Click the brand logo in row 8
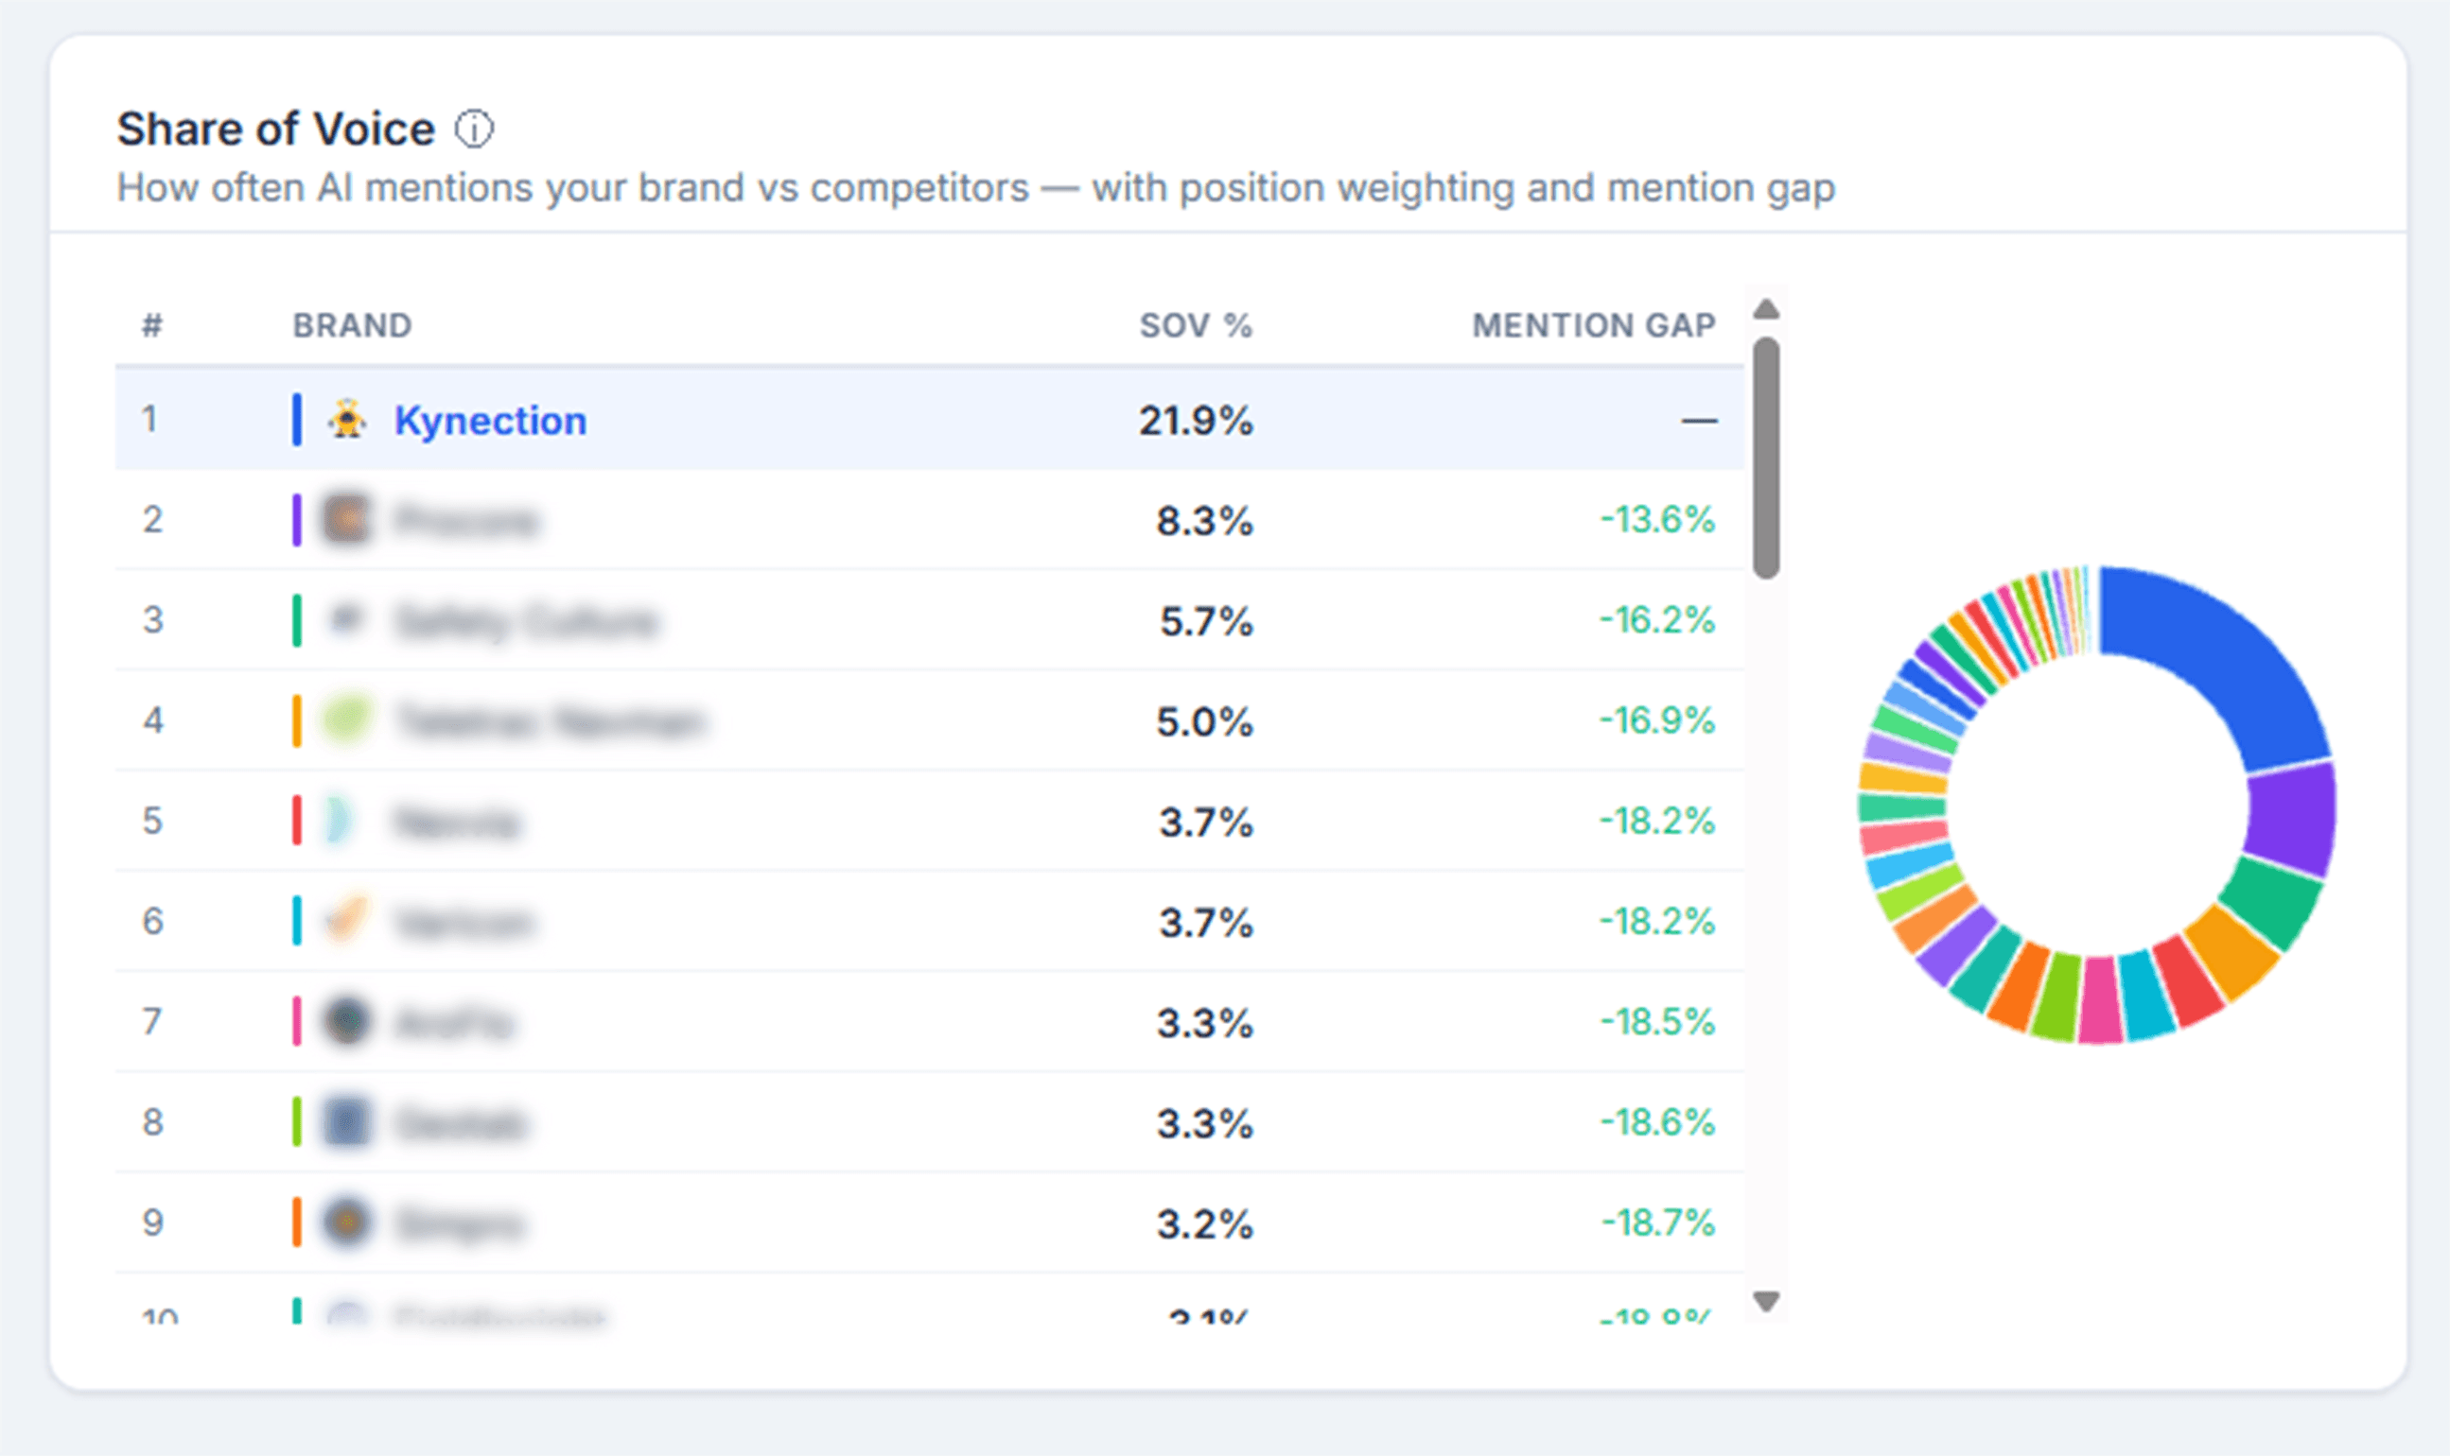The width and height of the screenshot is (2450, 1456). click(x=346, y=1122)
